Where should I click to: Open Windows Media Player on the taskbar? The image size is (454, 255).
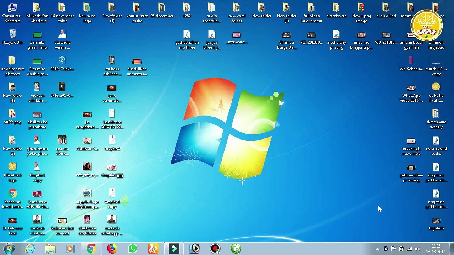[71, 249]
